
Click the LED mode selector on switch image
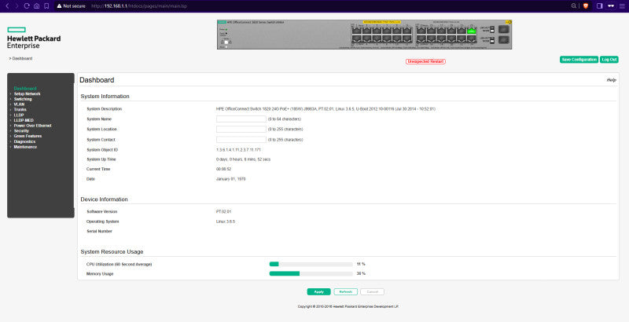coord(226,42)
